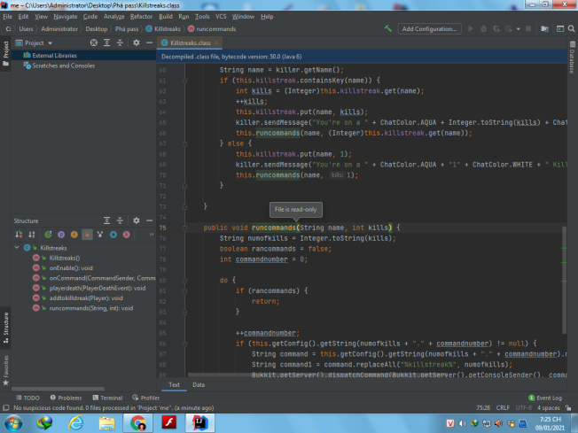Open Structure panel settings gear
The image size is (578, 433).
point(135,220)
